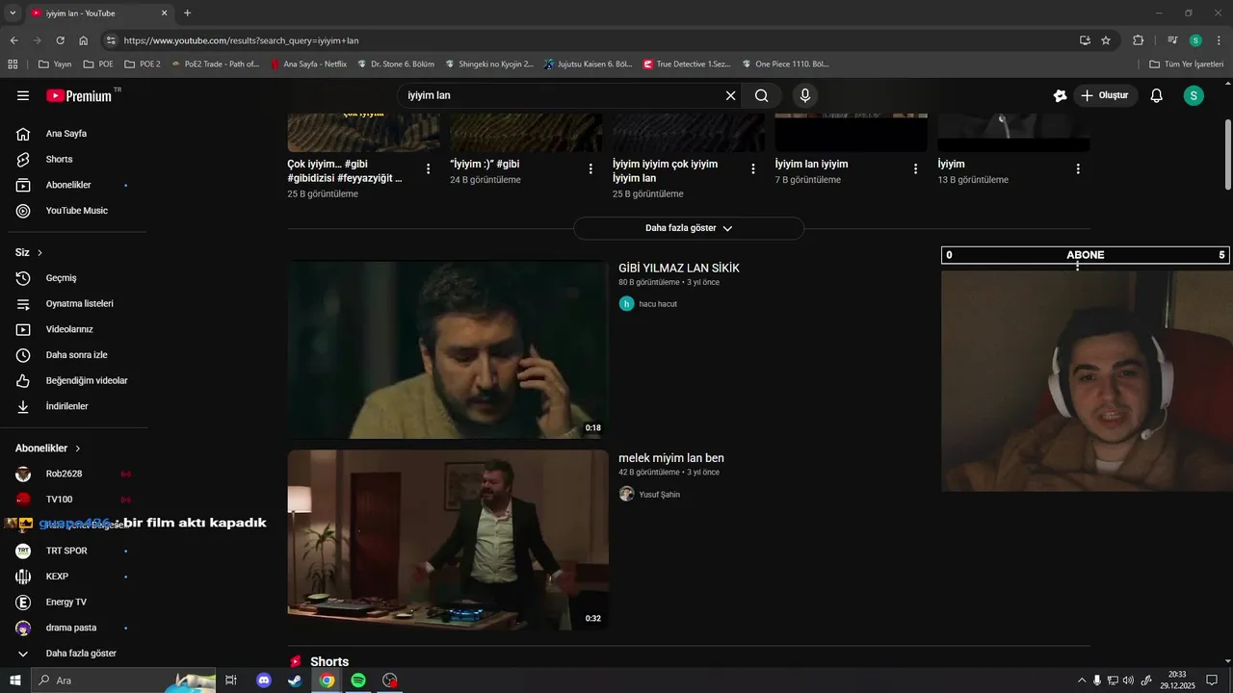This screenshot has height=693, width=1233.
Task: Open PoE2 Trade bookmark
Action: coord(215,64)
